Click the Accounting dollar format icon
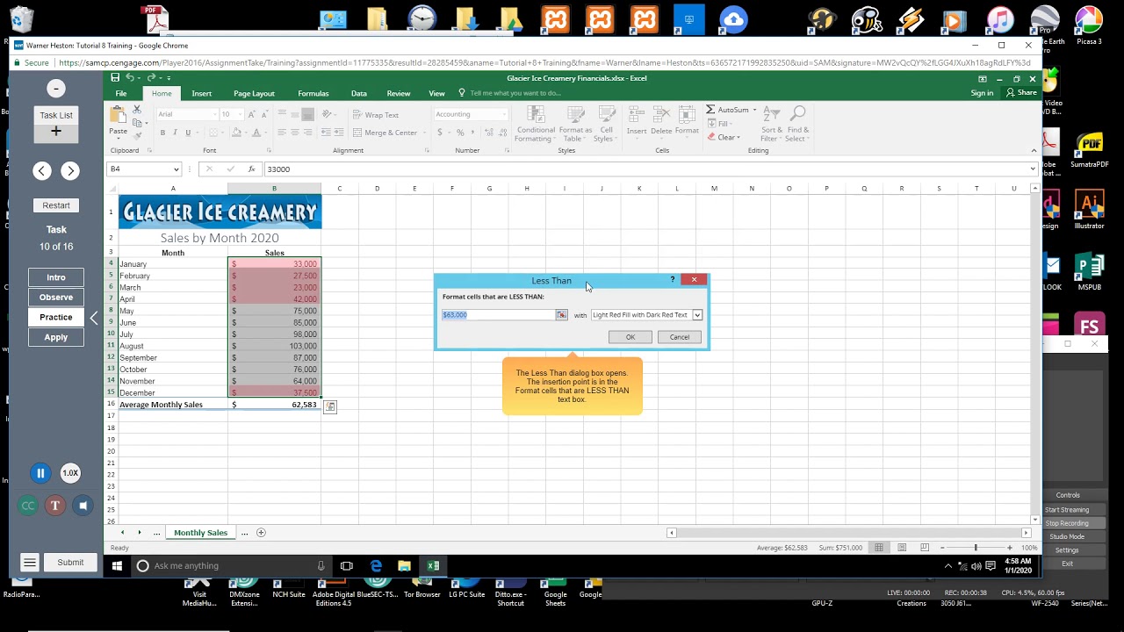This screenshot has height=632, width=1124. 440,133
